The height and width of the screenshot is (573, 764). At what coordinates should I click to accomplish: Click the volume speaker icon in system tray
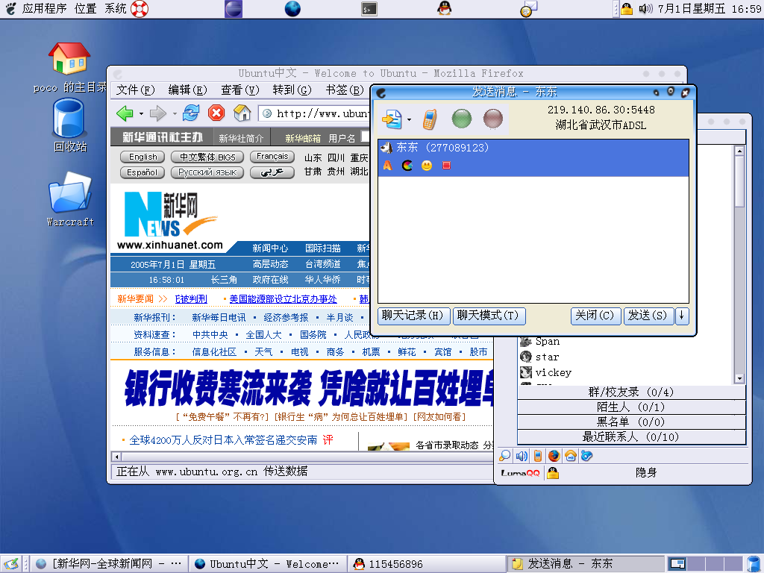645,9
